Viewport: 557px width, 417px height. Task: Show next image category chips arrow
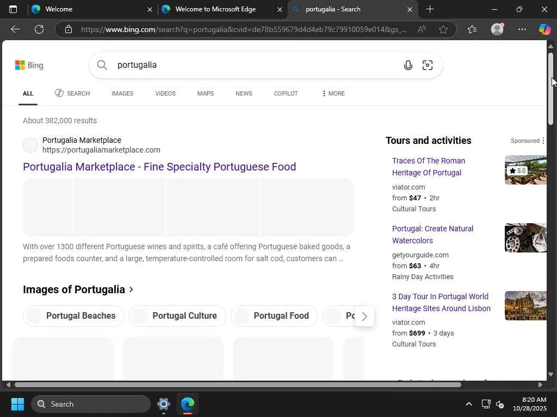point(364,317)
